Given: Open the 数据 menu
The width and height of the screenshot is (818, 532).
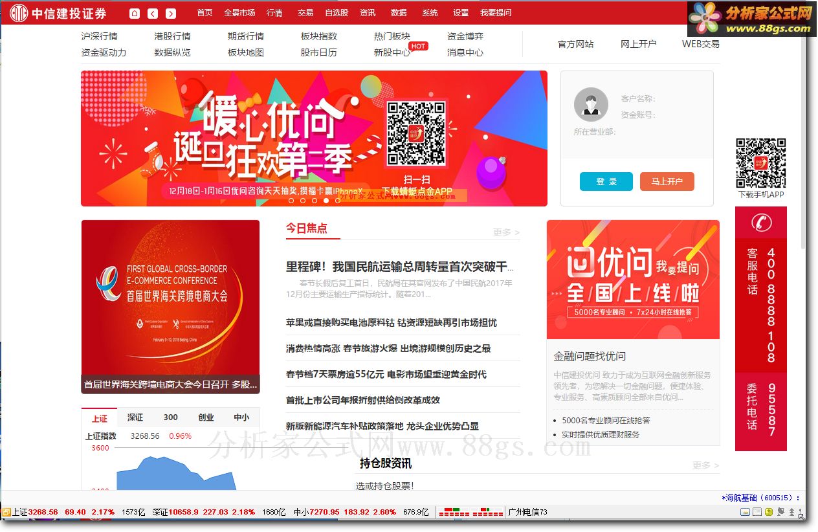Looking at the screenshot, I should tap(399, 13).
